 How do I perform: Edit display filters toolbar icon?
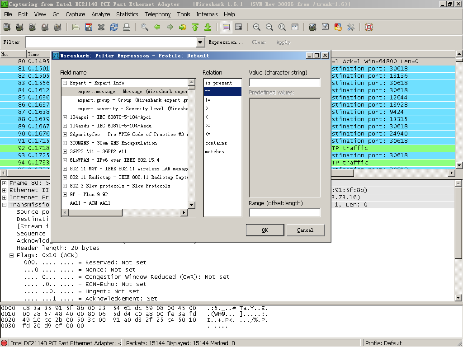click(x=326, y=28)
